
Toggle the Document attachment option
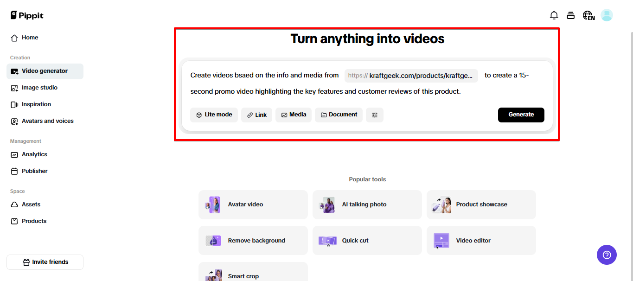[339, 115]
